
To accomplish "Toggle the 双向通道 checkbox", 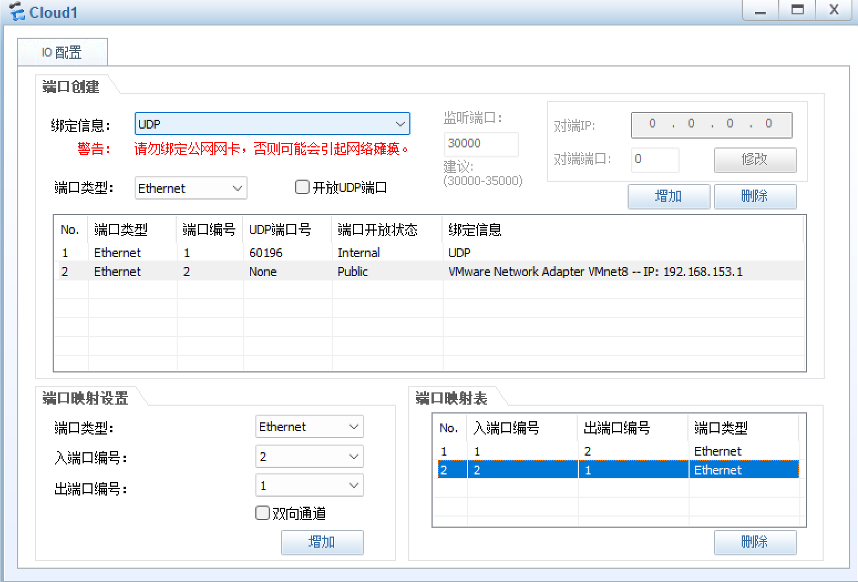I will (x=262, y=513).
